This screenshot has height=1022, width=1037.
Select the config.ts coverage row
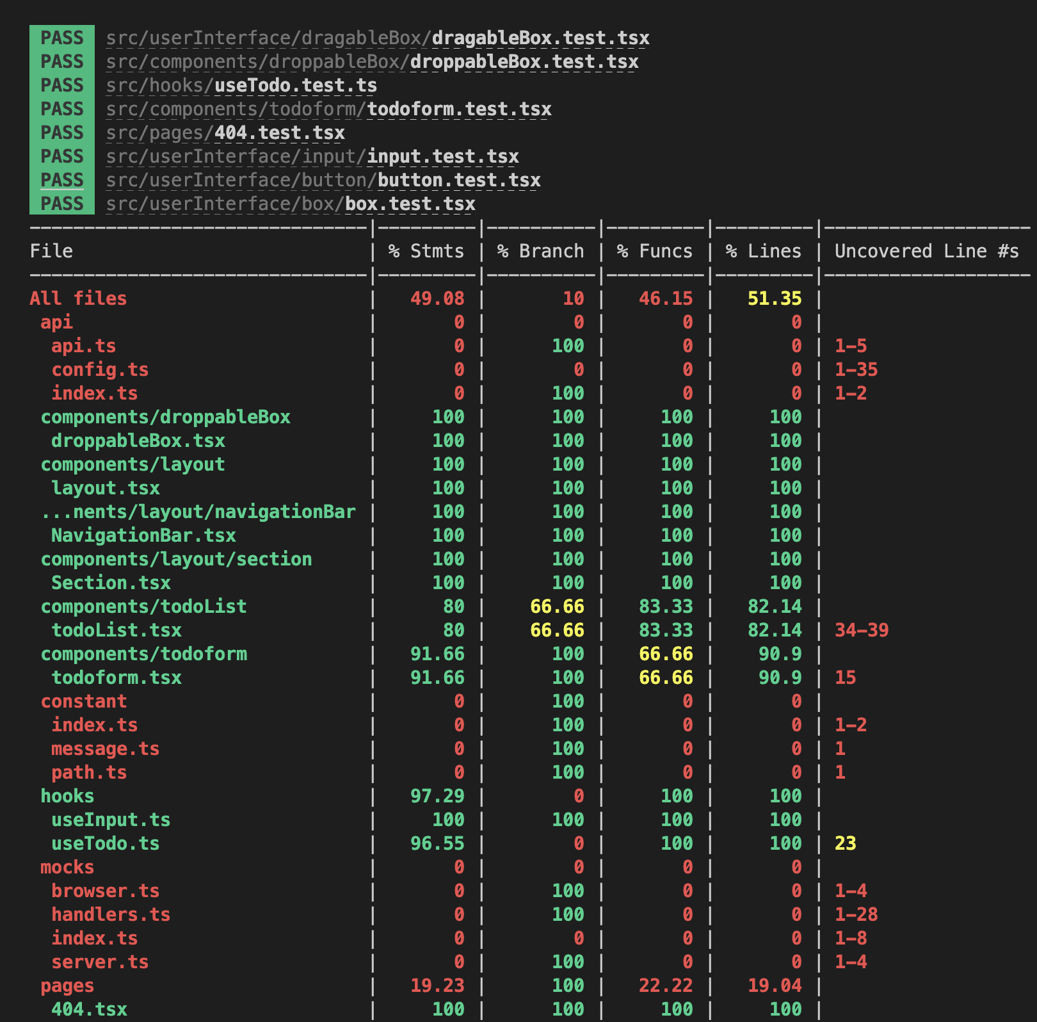click(x=100, y=369)
